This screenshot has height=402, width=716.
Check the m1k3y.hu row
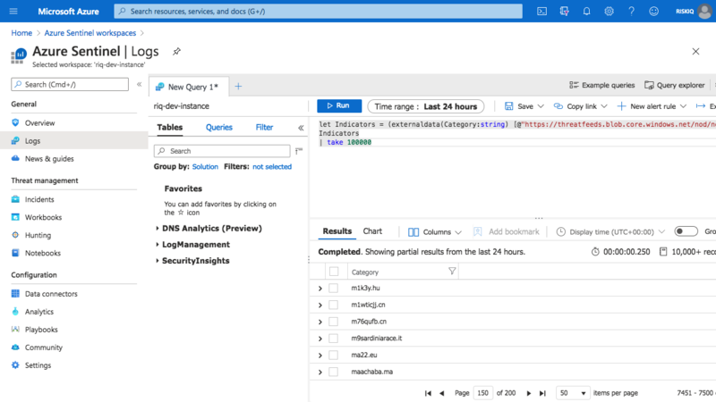pyautogui.click(x=333, y=288)
